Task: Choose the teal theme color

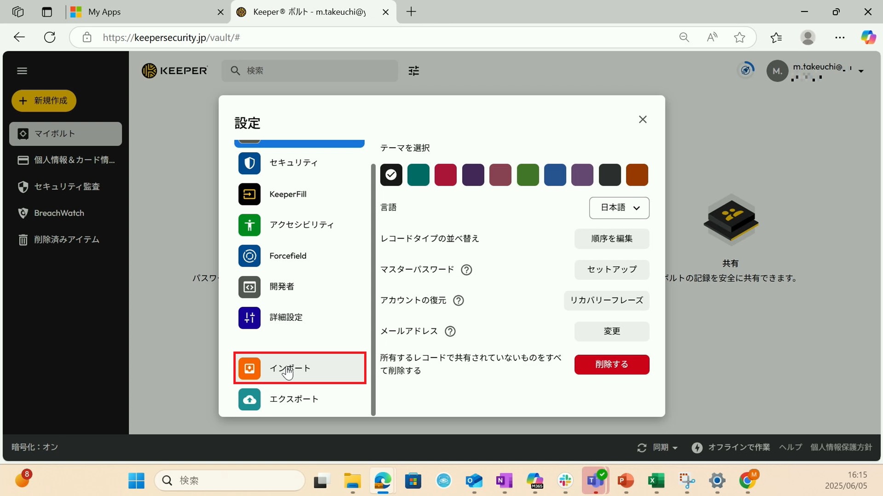Action: pyautogui.click(x=418, y=175)
